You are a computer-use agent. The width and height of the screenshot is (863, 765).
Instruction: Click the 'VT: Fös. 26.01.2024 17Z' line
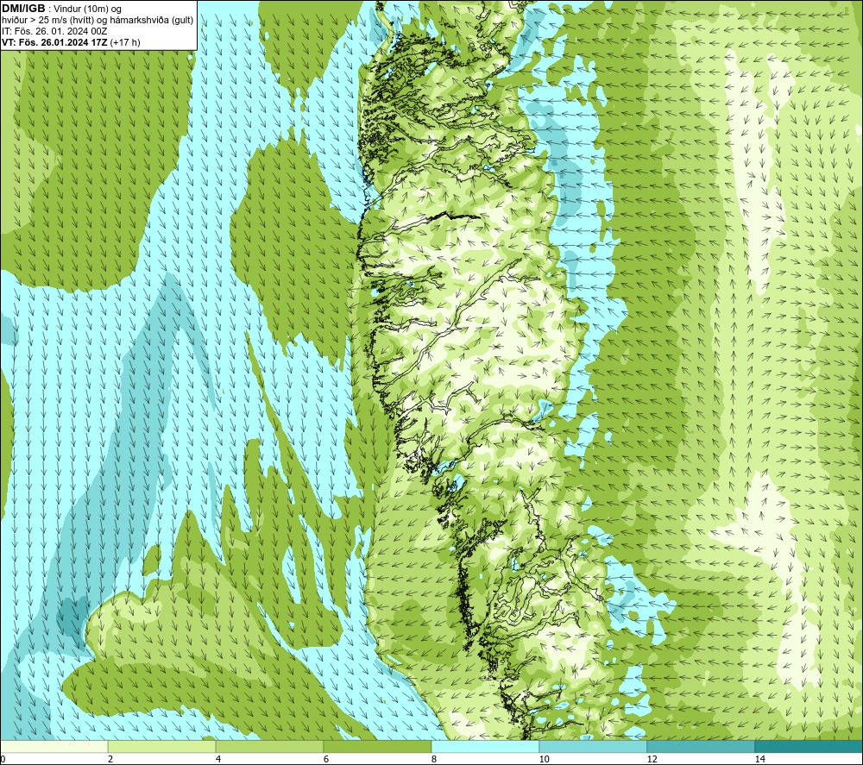click(71, 42)
